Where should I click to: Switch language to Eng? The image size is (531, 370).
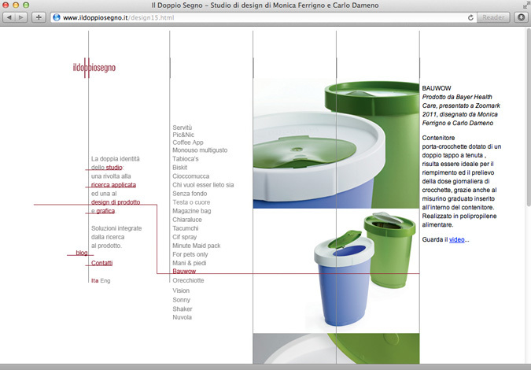point(105,280)
